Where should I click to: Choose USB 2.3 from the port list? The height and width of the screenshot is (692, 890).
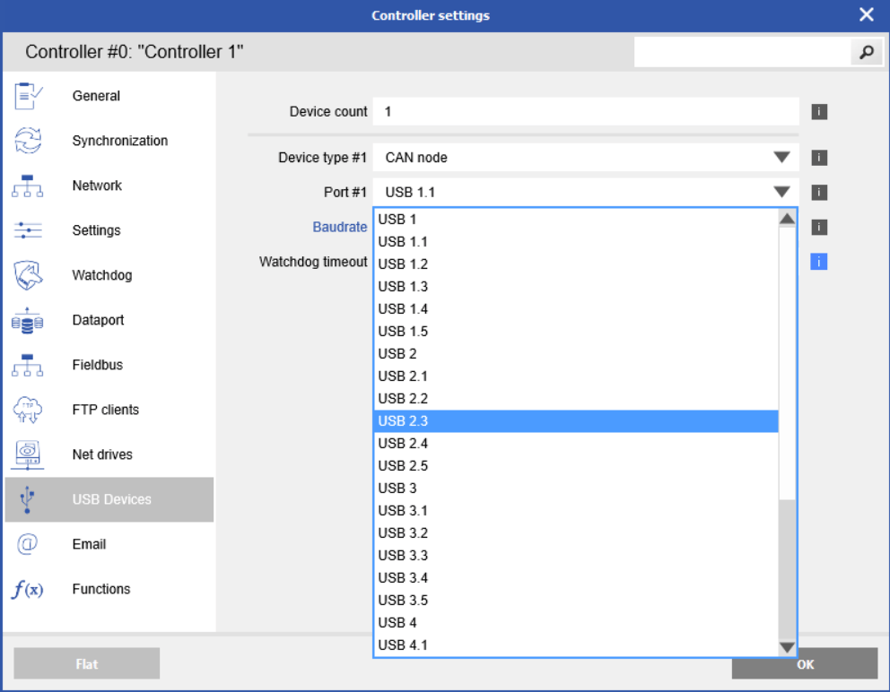[x=575, y=421]
